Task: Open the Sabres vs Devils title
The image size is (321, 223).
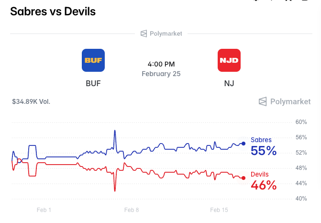Action: point(53,11)
